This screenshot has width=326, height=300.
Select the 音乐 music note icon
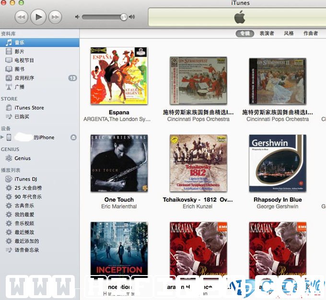click(x=9, y=42)
